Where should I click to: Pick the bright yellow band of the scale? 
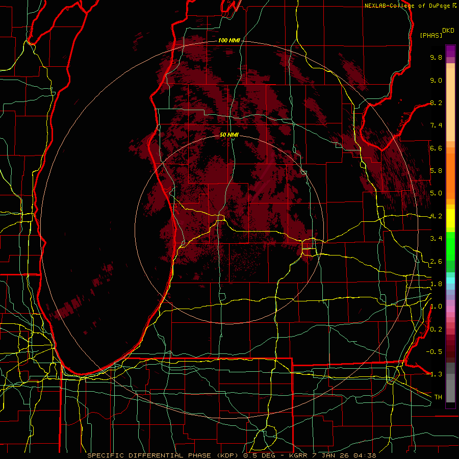[x=450, y=218]
